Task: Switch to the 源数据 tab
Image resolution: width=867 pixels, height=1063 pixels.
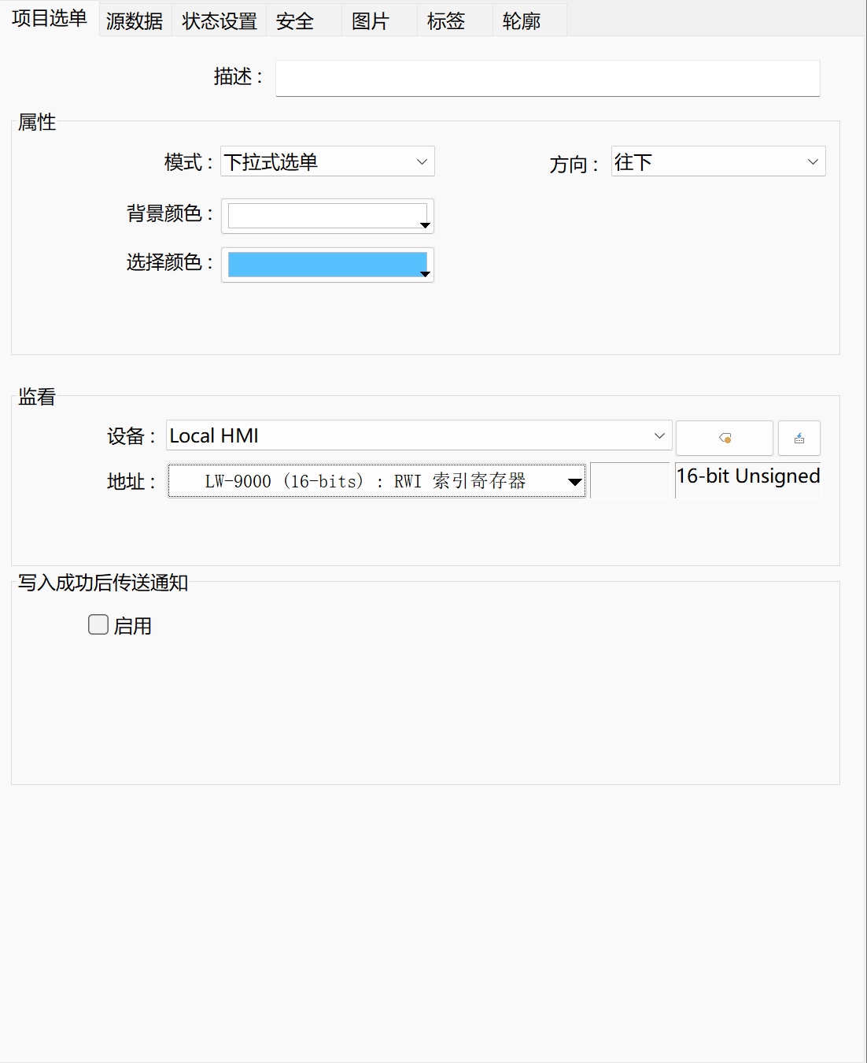Action: (135, 21)
